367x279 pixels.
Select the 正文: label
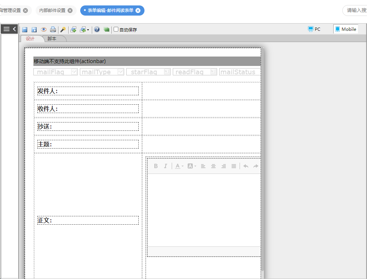pos(88,220)
